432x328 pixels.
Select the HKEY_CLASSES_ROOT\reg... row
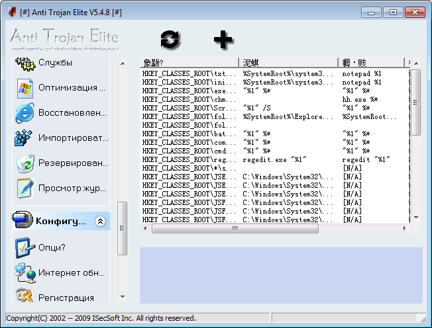click(x=275, y=159)
